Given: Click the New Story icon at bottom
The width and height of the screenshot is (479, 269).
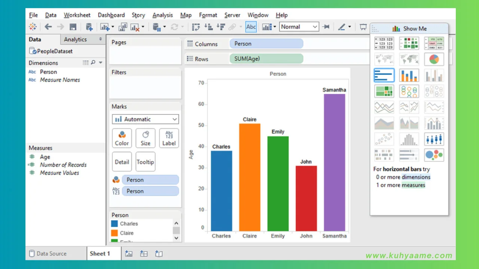Looking at the screenshot, I should [159, 254].
